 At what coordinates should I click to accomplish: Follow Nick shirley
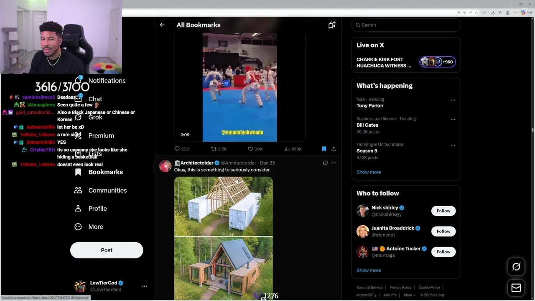click(x=443, y=211)
